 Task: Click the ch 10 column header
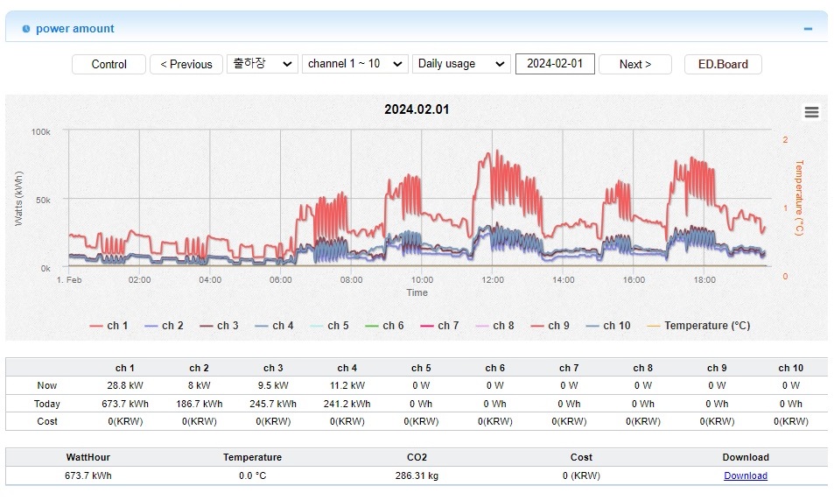point(791,368)
